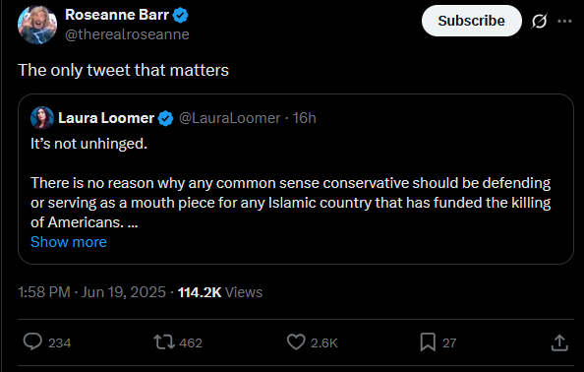Bookmark the tweet with bookmark icon
This screenshot has height=372, width=584.
(428, 342)
